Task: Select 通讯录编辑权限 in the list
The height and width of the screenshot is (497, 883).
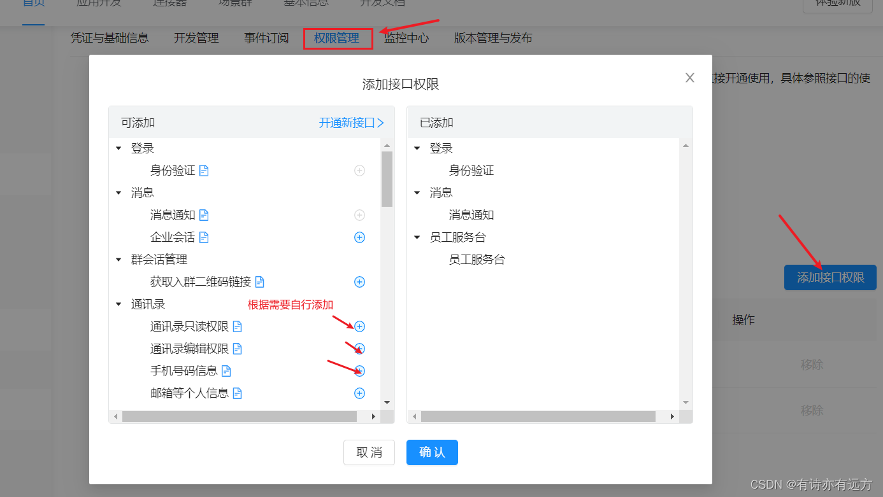Action: point(189,349)
